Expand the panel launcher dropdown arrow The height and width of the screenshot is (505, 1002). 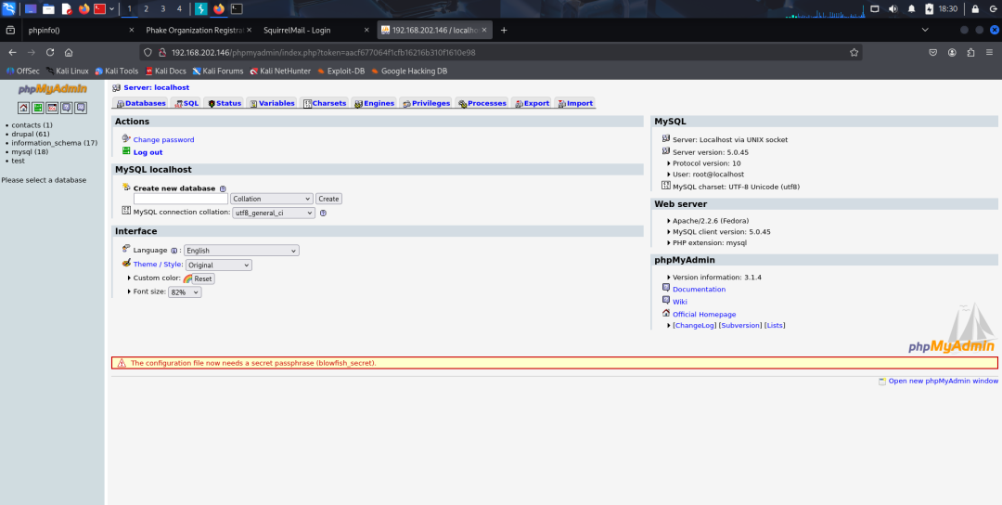click(x=112, y=9)
